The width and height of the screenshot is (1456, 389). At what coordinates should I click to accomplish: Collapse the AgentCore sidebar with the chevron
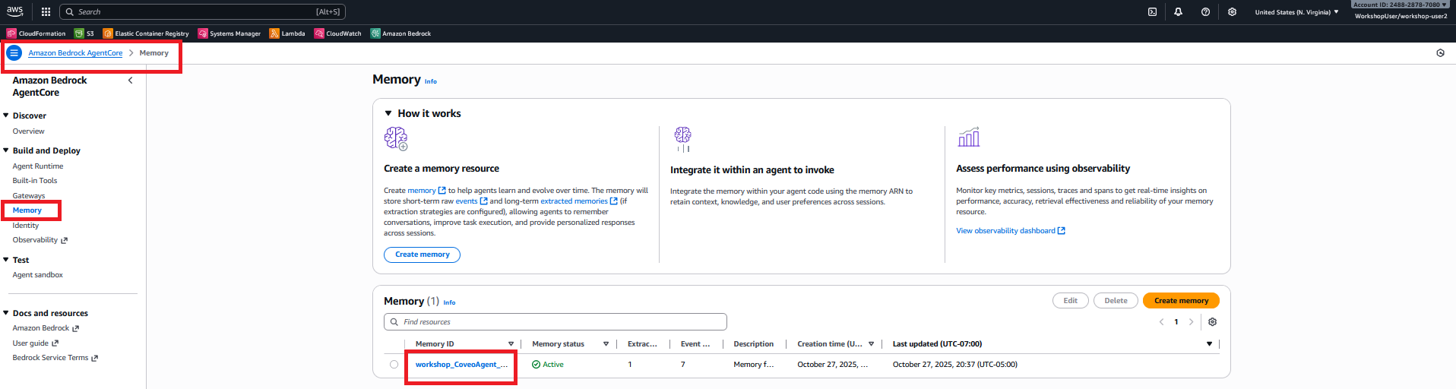click(x=130, y=81)
